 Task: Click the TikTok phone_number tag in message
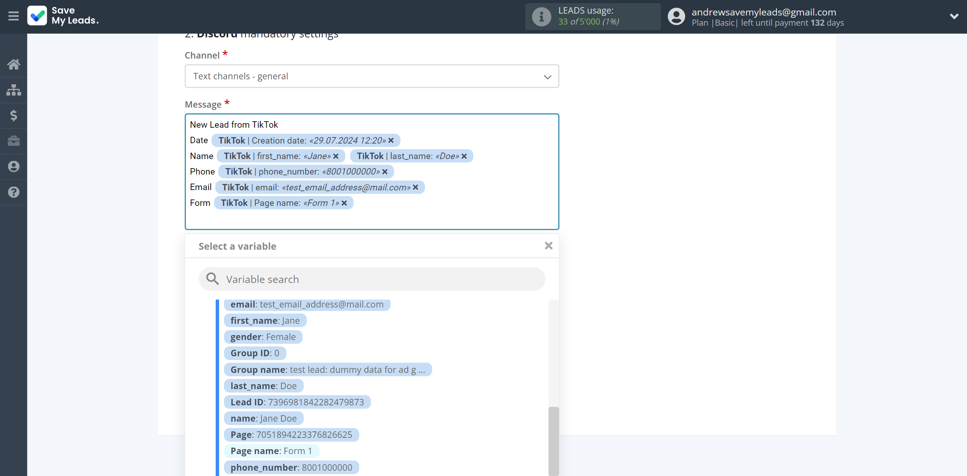(x=306, y=172)
